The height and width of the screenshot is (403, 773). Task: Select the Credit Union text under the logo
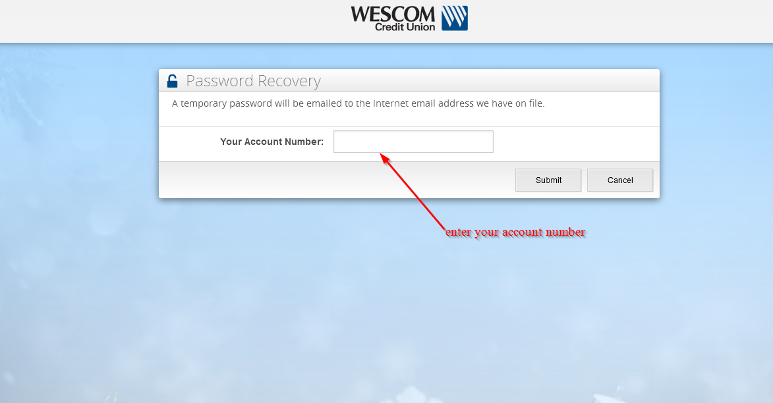pyautogui.click(x=405, y=27)
